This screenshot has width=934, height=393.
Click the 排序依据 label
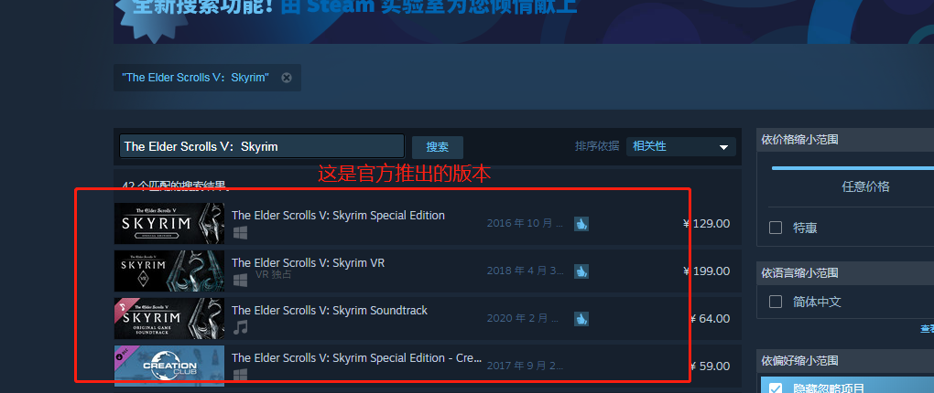(x=597, y=146)
